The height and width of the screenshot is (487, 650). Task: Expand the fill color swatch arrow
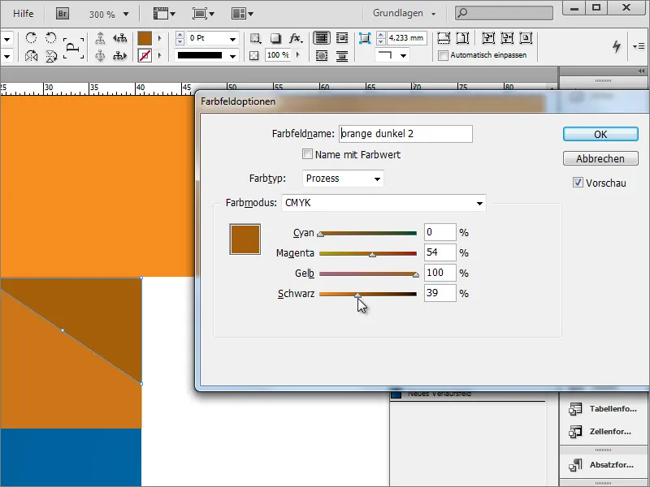click(159, 38)
